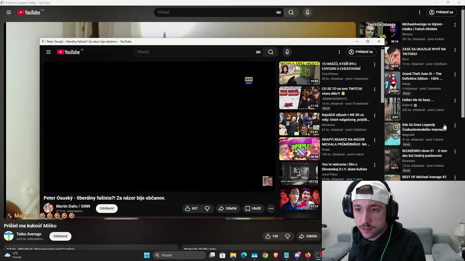Click Odoberať for Tatko Average
The image size is (465, 261).
click(60, 236)
